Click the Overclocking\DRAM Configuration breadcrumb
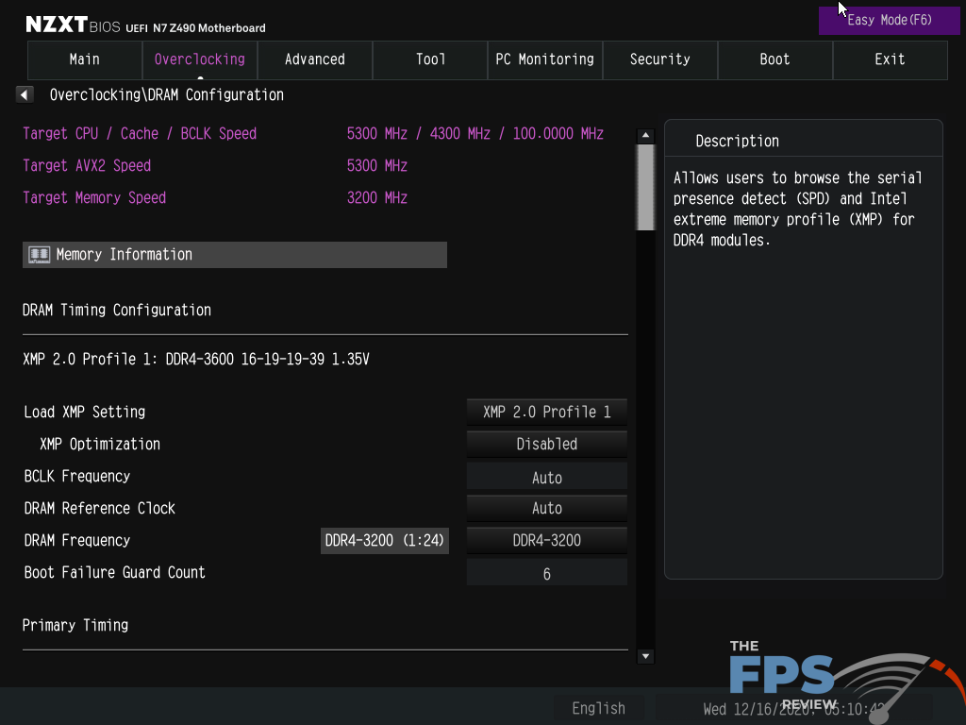Viewport: 966px width, 725px height. coord(166,95)
